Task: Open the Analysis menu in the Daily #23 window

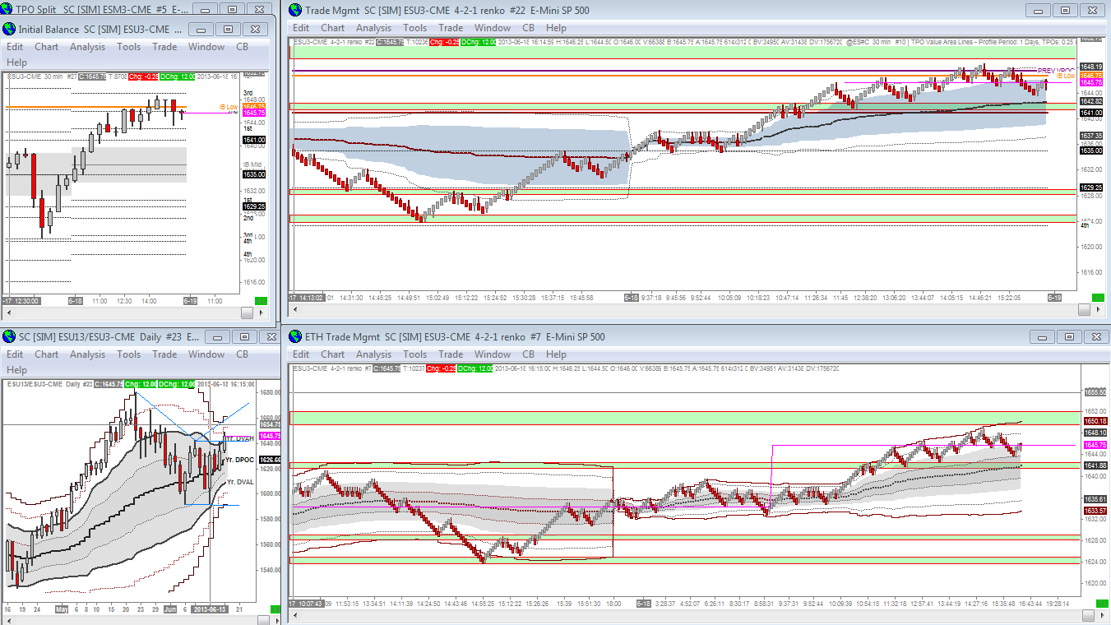Action: [87, 354]
